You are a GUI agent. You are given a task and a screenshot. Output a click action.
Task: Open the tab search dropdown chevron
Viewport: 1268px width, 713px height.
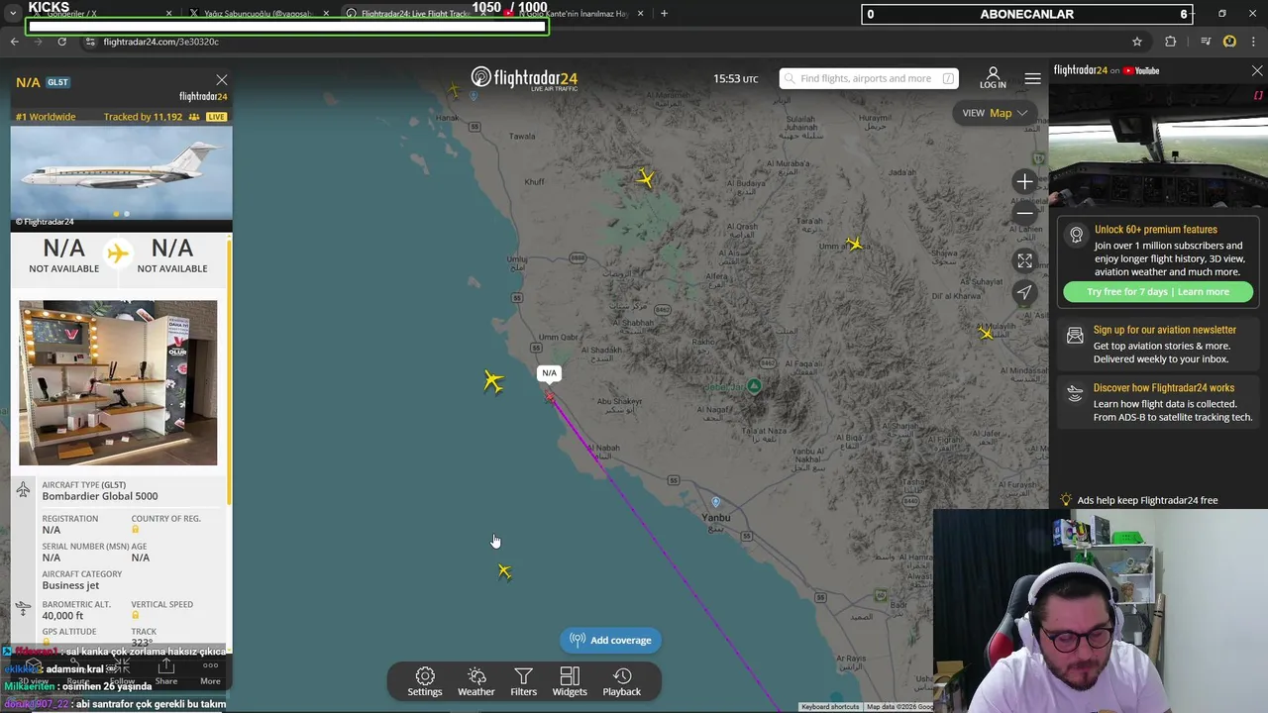click(13, 14)
